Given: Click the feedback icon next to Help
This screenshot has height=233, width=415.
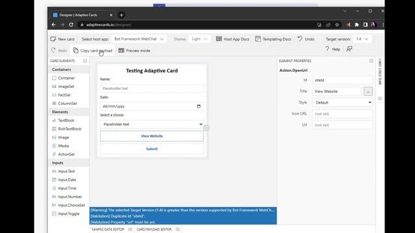Looking at the screenshot, I should point(349,49).
